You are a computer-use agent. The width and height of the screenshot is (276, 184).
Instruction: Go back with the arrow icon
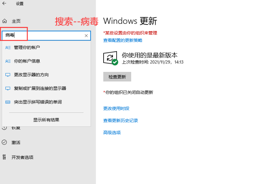pos(4,3)
